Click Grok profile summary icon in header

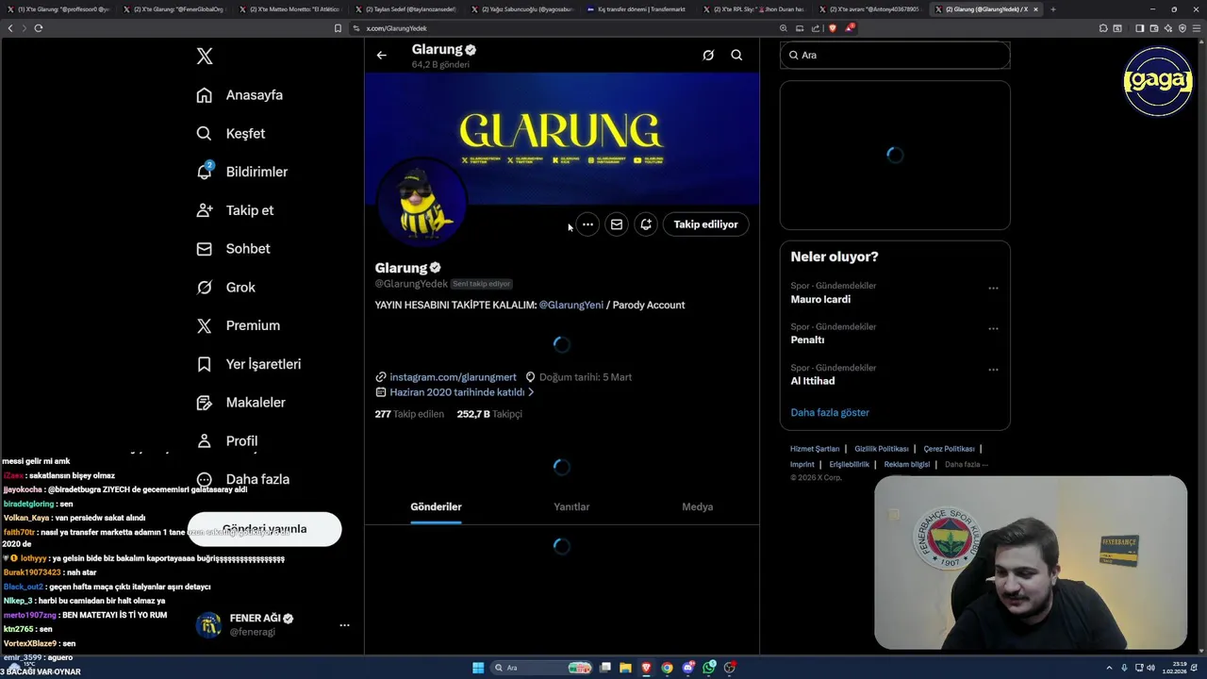pos(708,56)
